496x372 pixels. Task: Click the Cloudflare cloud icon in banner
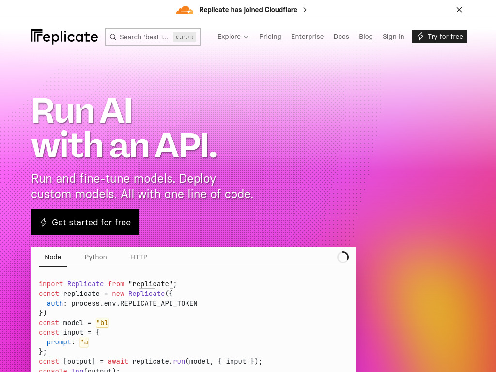click(185, 10)
